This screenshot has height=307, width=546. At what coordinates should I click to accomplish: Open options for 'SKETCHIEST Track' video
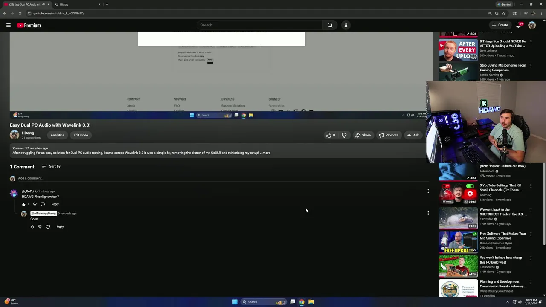point(531,210)
